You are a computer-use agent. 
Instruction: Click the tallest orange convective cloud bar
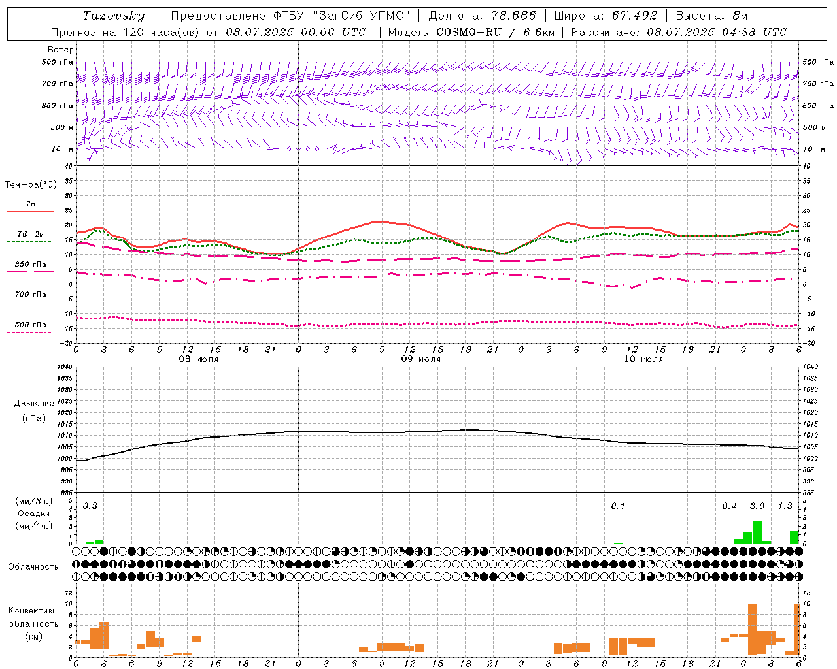pyautogui.click(x=752, y=629)
